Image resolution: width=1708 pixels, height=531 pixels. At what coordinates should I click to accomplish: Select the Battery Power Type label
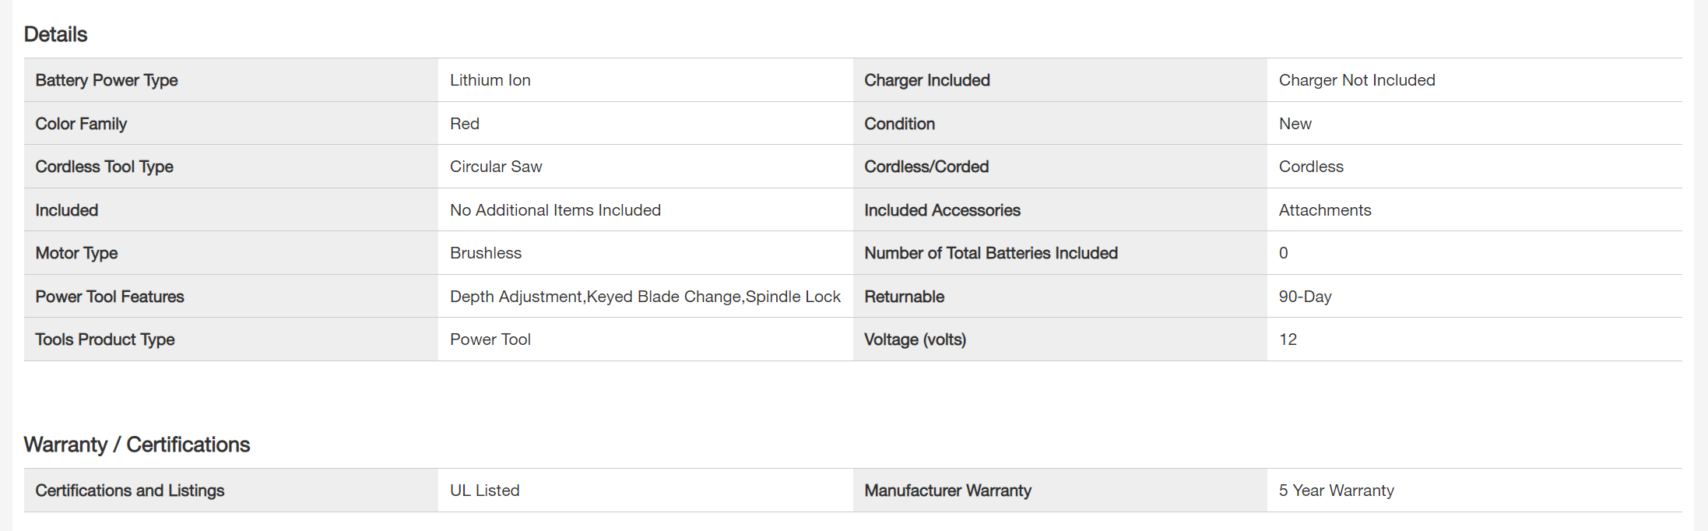click(x=107, y=80)
